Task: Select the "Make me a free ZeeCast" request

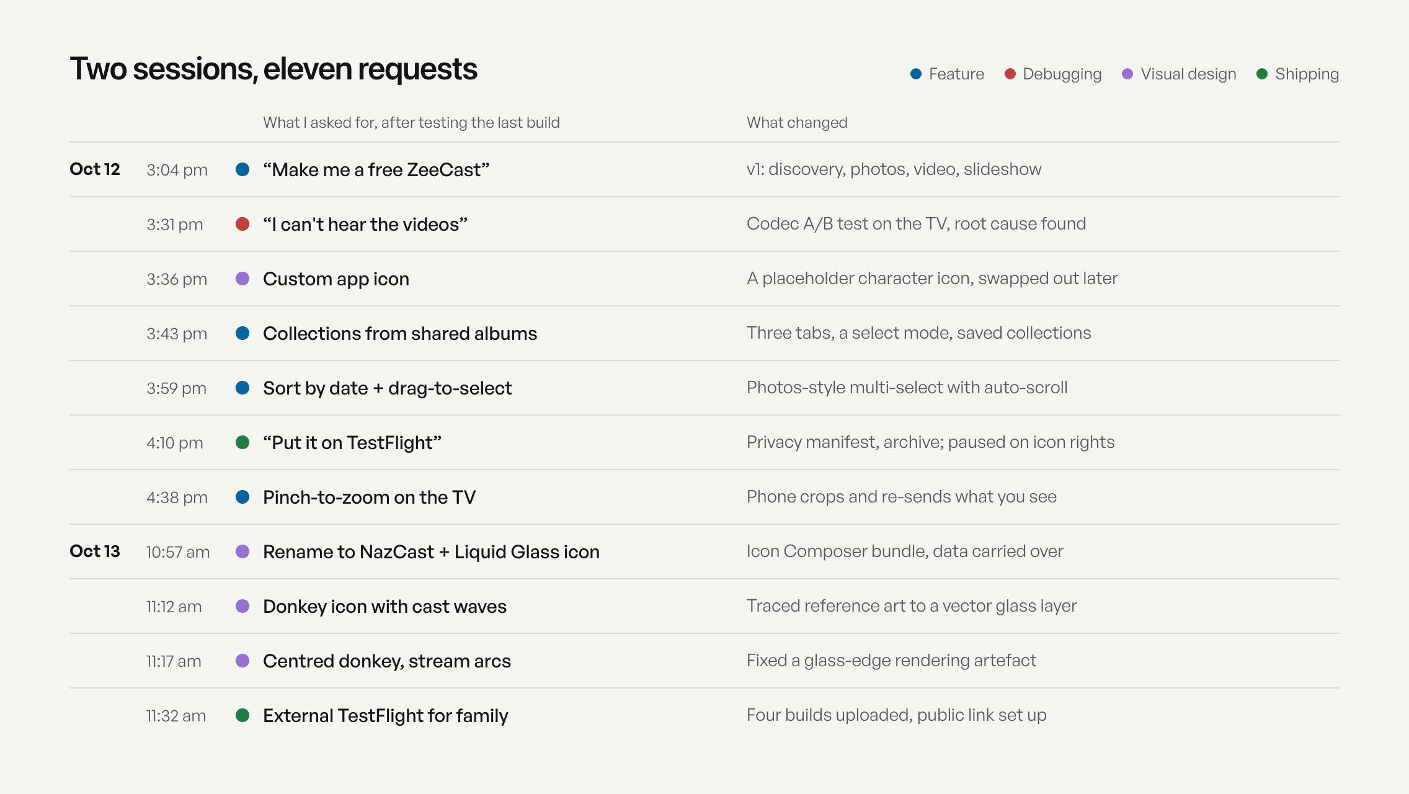Action: 376,169
